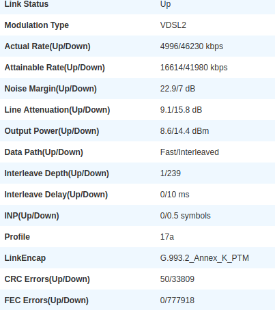
Task: Select the G.993.2_Annex_K_PTM LinkEncap value
Action: pyautogui.click(x=205, y=258)
